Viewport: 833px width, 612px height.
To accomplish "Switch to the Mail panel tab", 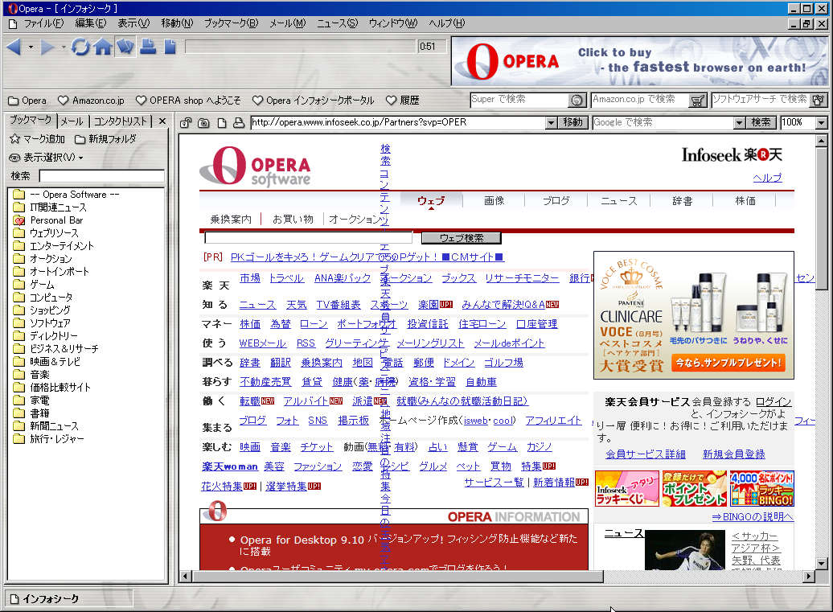I will 72,121.
